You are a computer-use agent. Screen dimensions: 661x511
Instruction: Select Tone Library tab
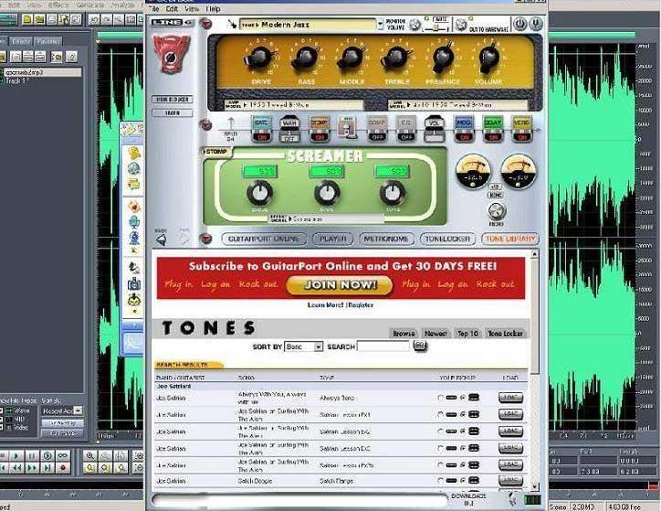(510, 239)
